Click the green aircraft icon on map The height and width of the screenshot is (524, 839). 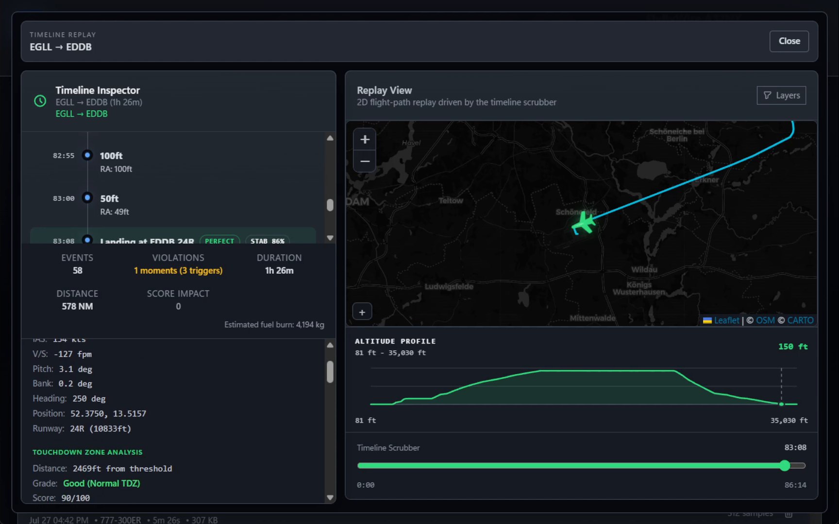click(584, 223)
